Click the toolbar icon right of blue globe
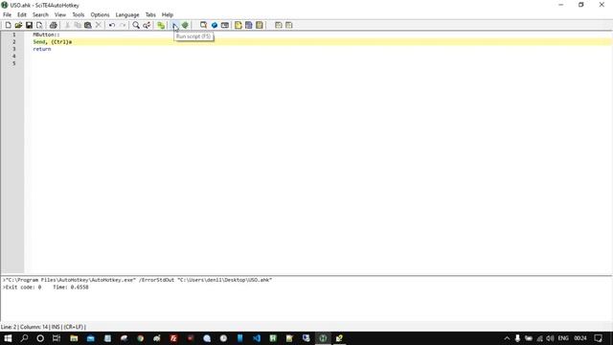The width and height of the screenshot is (613, 345). tap(225, 26)
